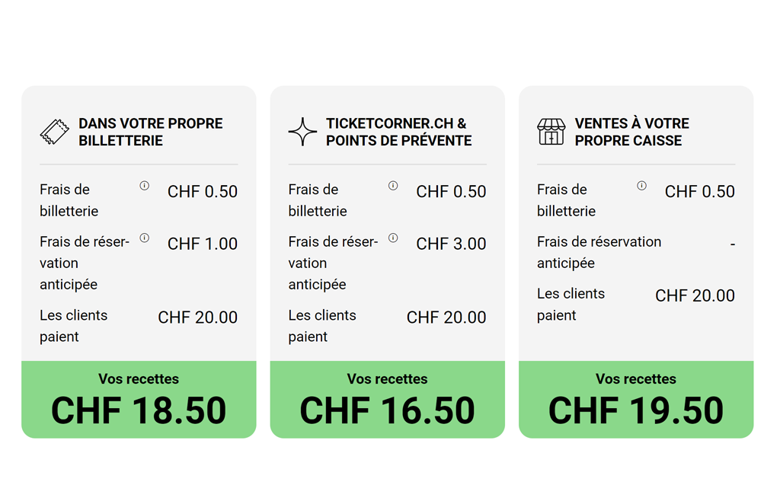Click the green Vos recettes CHF 19.50 panel

(x=636, y=400)
